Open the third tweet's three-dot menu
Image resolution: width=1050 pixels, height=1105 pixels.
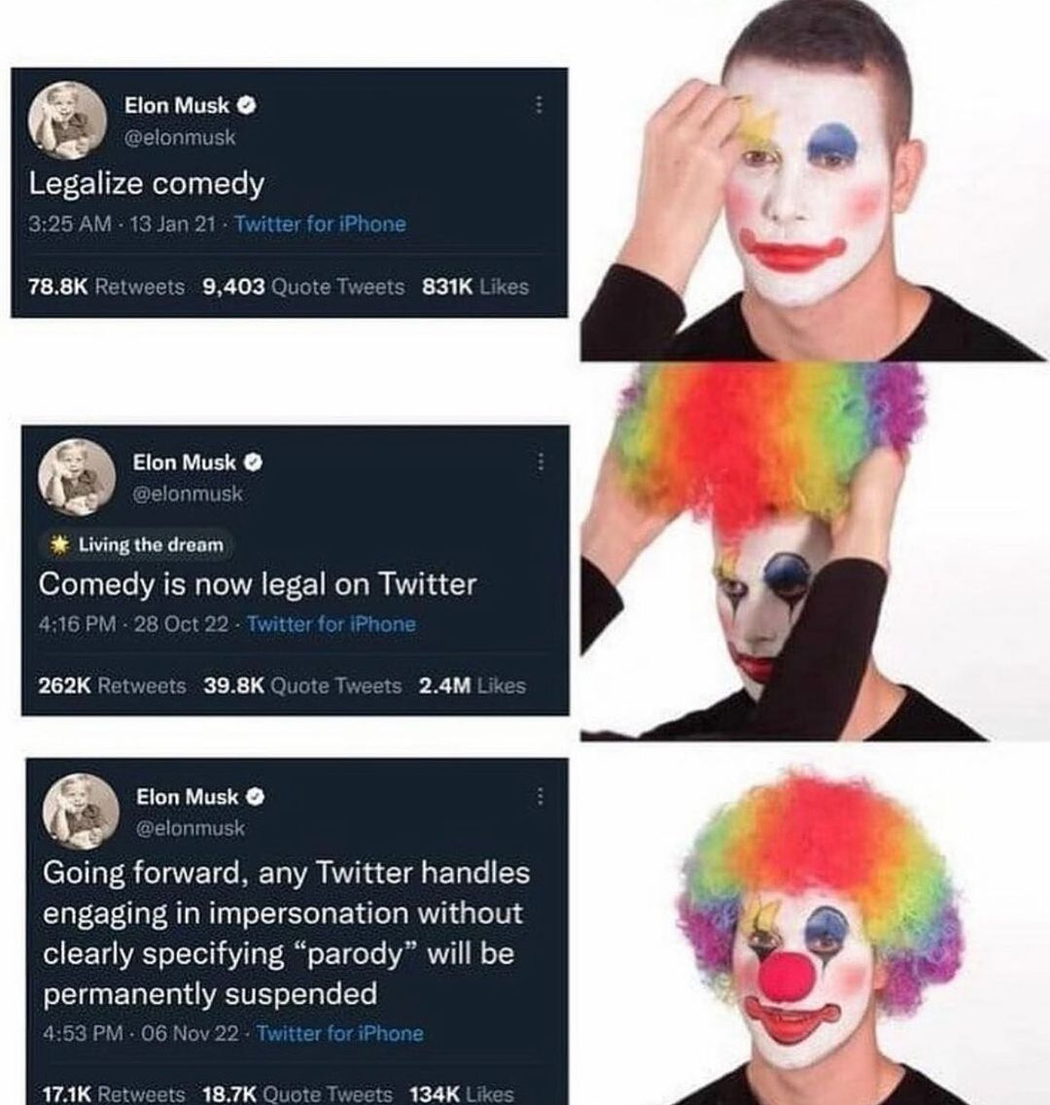[x=541, y=796]
